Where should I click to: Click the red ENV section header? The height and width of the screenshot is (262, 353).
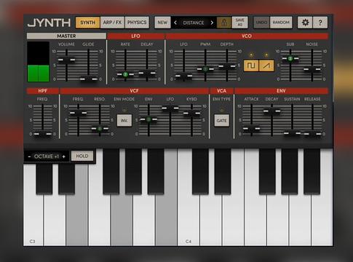(281, 91)
